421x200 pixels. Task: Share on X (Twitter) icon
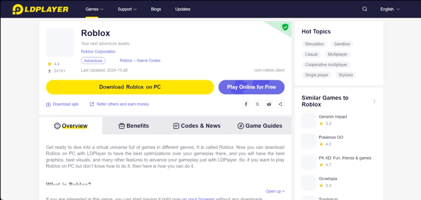[257, 104]
